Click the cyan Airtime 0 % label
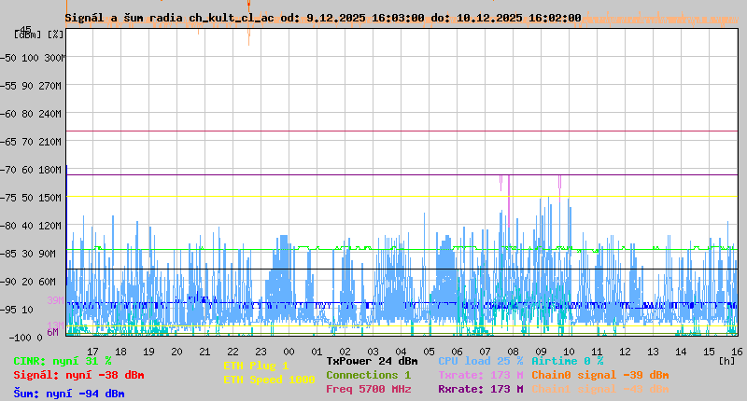Viewport: 747px width, 401px height. [x=567, y=361]
